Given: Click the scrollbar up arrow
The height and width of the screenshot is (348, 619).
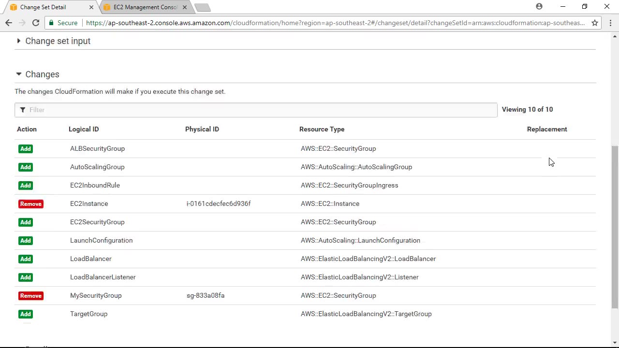Looking at the screenshot, I should pyautogui.click(x=615, y=36).
